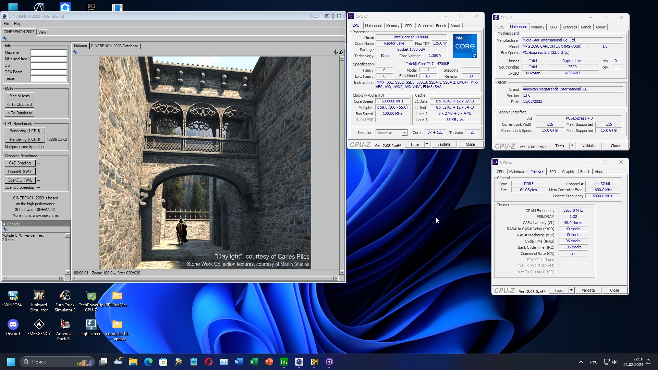
Task: Open Tools dropdown arrow in Memory window
Action: coord(571,290)
